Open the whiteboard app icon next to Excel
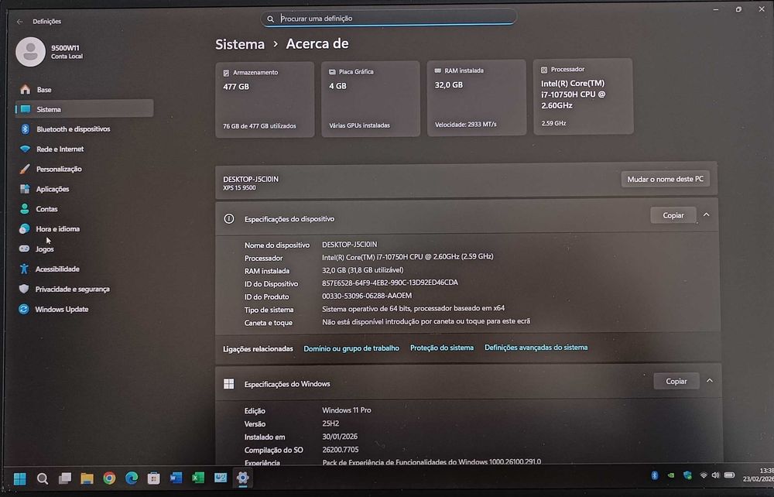774x497 pixels. click(x=220, y=477)
